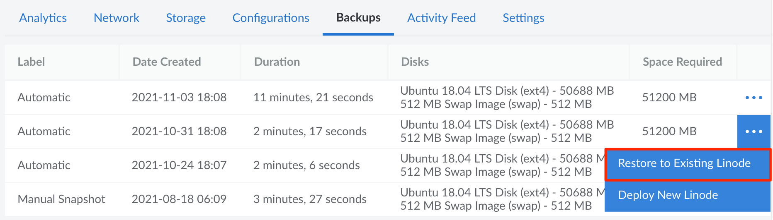Switch to the Network tab

pos(117,18)
